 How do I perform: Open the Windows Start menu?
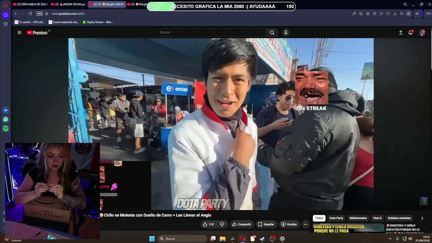click(x=152, y=239)
